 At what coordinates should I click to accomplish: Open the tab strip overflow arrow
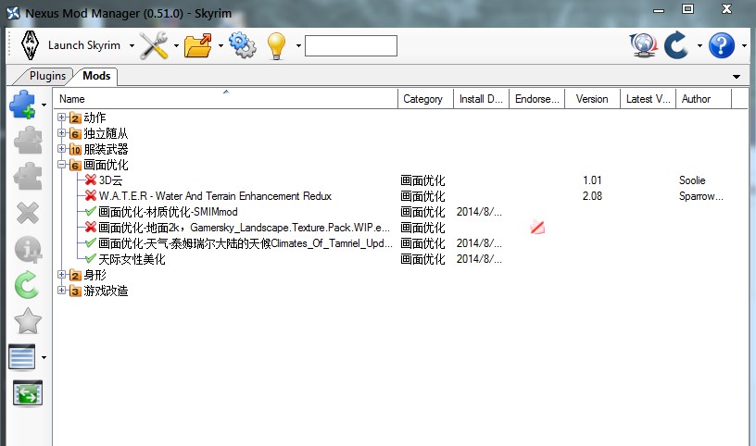coord(737,77)
